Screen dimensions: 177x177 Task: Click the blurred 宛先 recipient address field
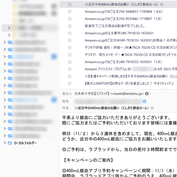pos(108,101)
